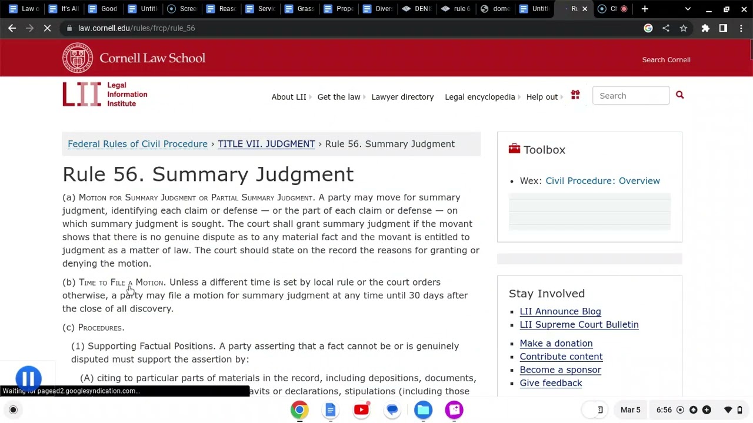
Task: Open the Chrome three-dot menu
Action: point(741,28)
